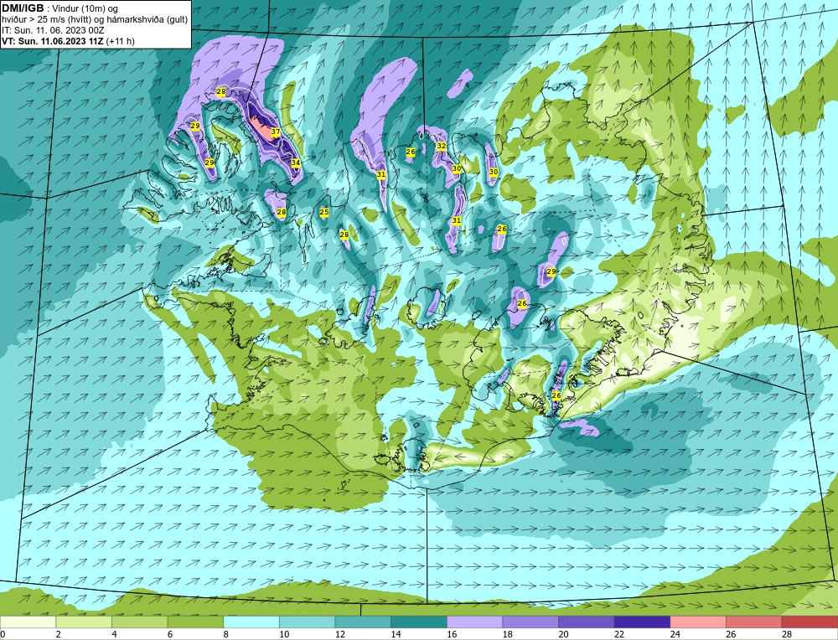
Task: Select the 20–22 m/s violet legend swatch
Action: [x=587, y=622]
